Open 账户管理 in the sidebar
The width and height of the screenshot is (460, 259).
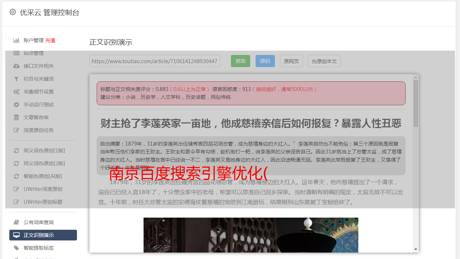34,40
